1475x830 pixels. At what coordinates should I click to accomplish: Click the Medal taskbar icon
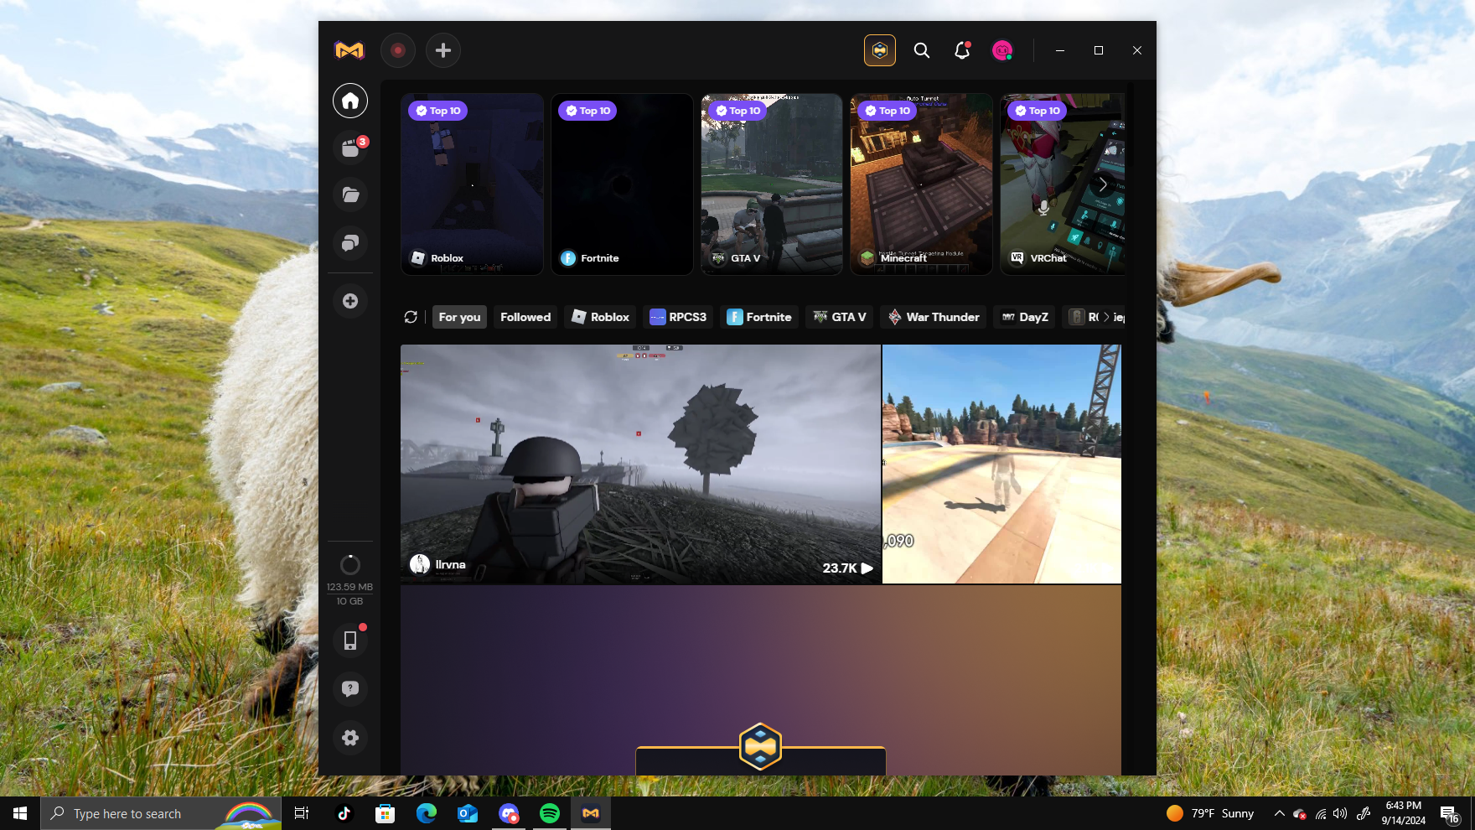pyautogui.click(x=591, y=813)
